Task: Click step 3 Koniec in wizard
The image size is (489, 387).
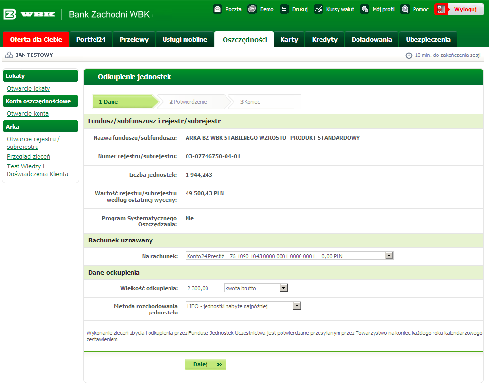Action: (265, 102)
